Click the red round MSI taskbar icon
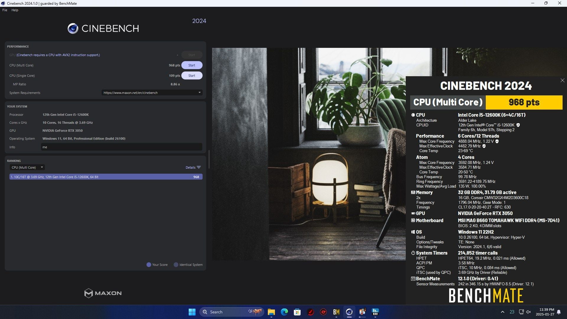 point(310,312)
